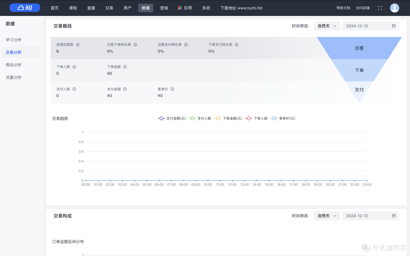Click the 订单金额区间分布 heading
Viewport: 410px width, 256px height.
68,242
